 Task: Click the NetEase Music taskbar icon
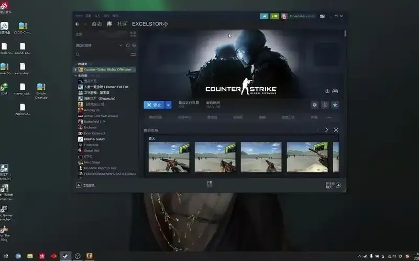coord(42,256)
